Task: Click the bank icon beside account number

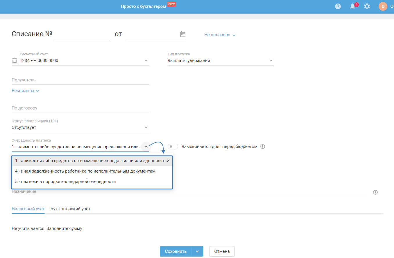Action: click(15, 61)
